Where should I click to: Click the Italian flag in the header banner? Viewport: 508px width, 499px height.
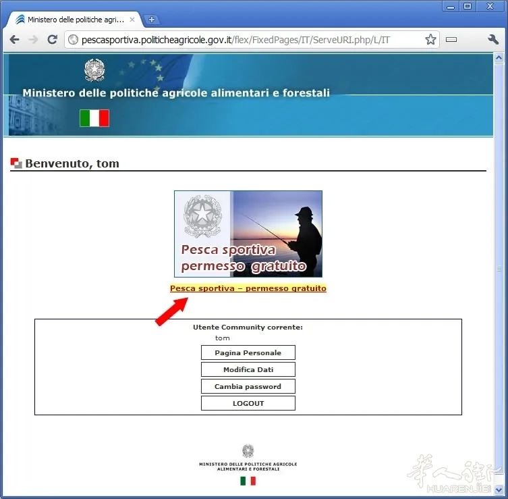click(x=94, y=118)
